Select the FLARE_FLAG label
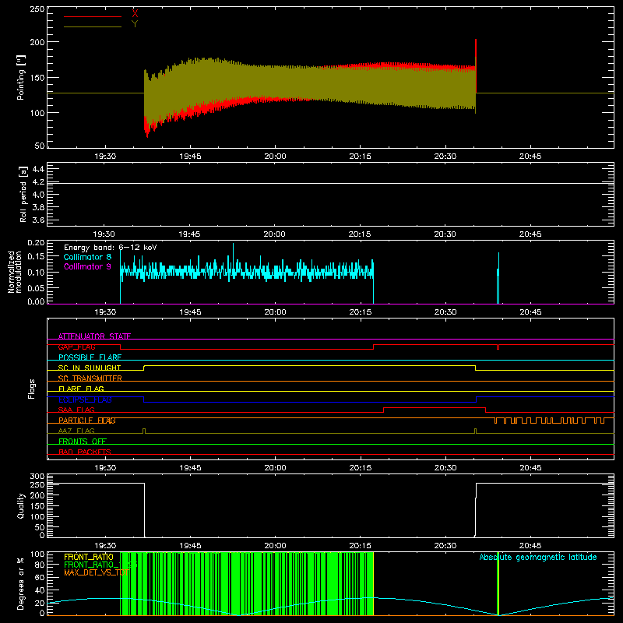This screenshot has width=623, height=623. (x=81, y=389)
